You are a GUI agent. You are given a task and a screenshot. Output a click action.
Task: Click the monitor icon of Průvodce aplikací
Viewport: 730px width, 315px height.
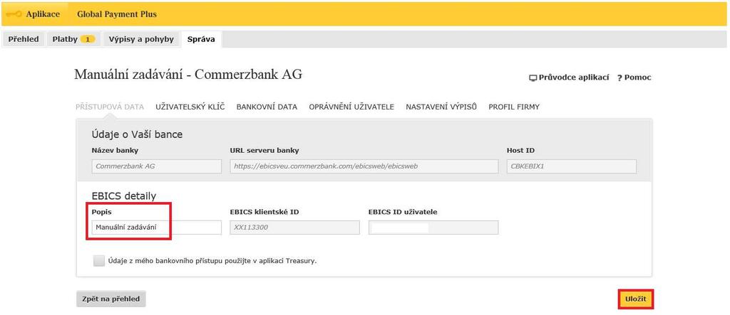point(533,78)
